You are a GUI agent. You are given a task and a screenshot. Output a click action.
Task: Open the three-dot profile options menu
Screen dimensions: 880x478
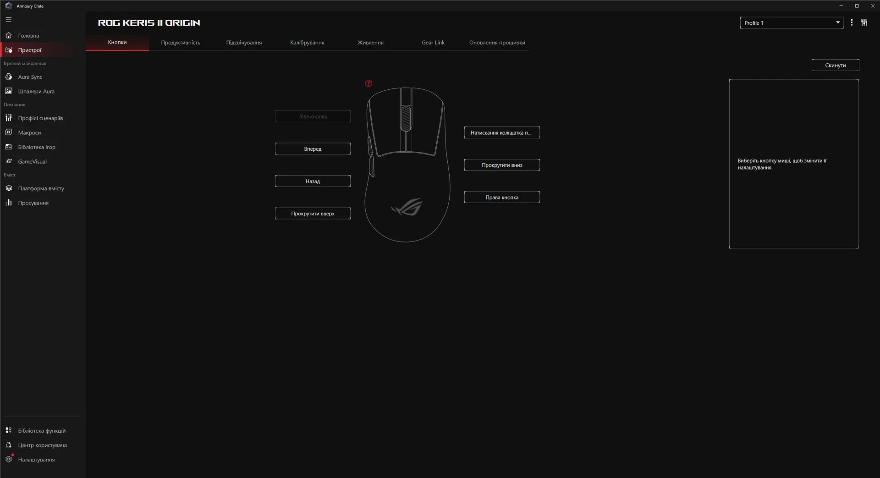click(852, 22)
